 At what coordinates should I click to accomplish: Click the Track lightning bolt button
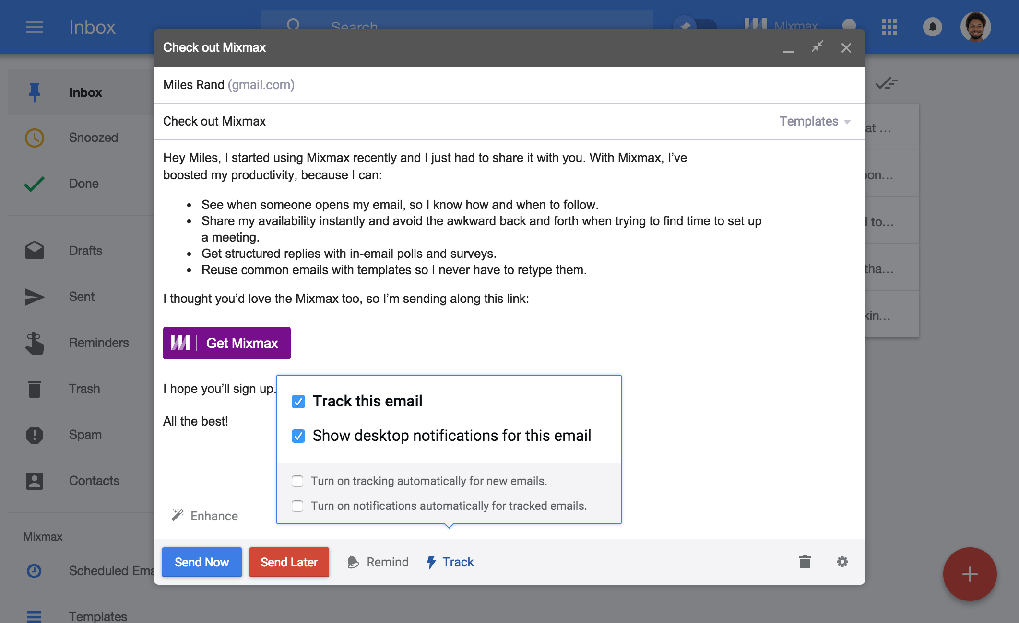click(450, 562)
